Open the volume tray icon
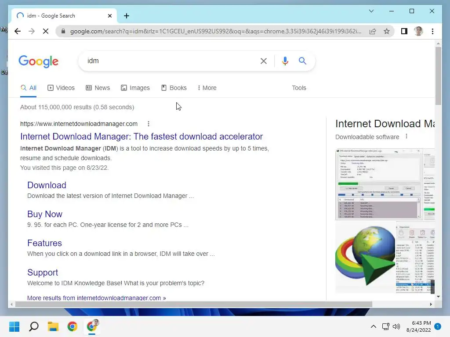Viewport: 450px width, 337px height. (x=396, y=326)
